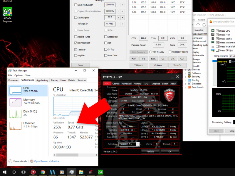This screenshot has height=176, width=235.
Task: Minimize the CPU-Z window
Action: click(x=172, y=77)
